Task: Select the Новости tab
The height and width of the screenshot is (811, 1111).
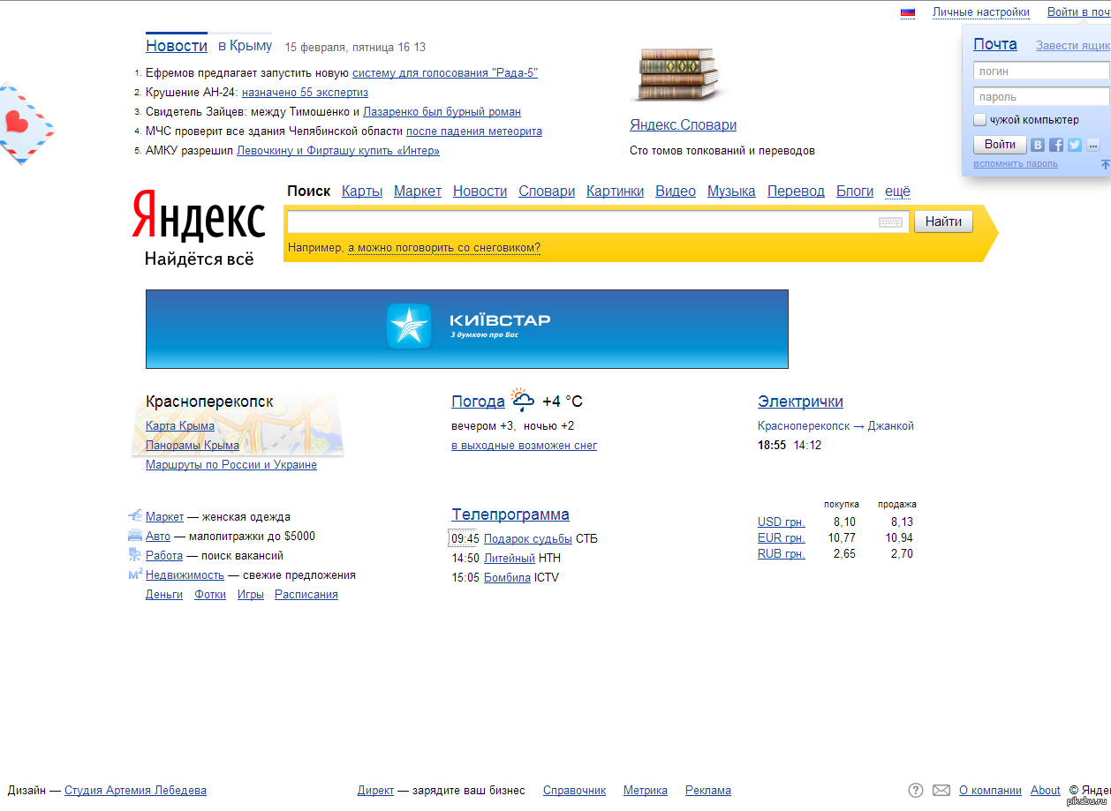Action: tap(177, 46)
